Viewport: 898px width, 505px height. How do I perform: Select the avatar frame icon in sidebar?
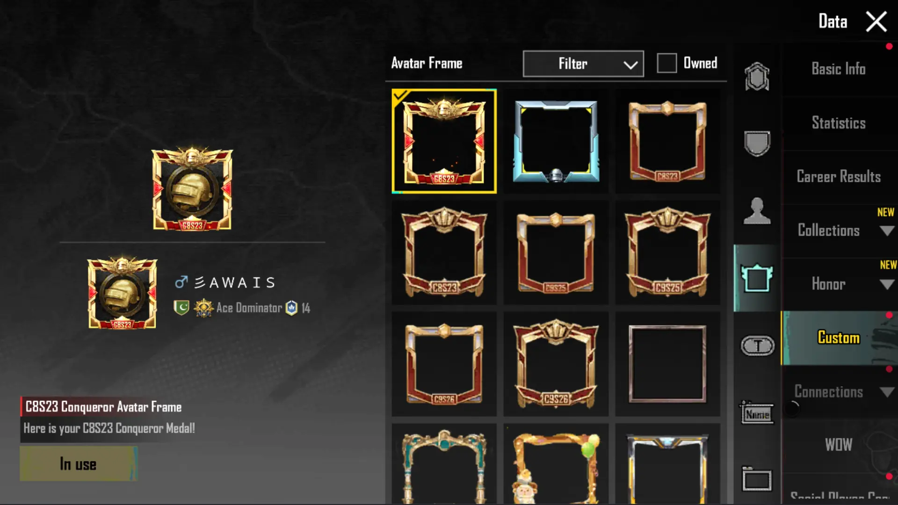coord(757,278)
